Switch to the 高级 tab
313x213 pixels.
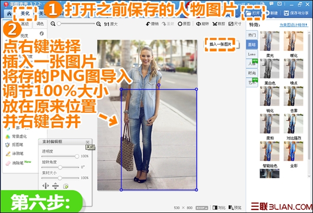[25, 24]
